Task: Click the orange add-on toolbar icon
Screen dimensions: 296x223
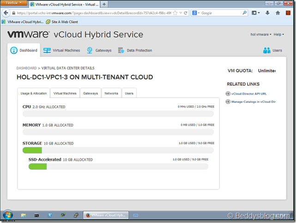Action: (x=288, y=13)
